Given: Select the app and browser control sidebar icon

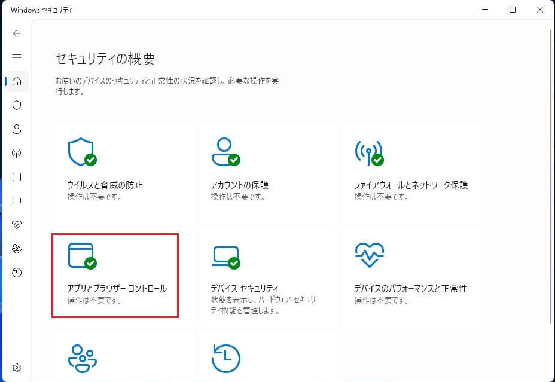Looking at the screenshot, I should click(17, 177).
